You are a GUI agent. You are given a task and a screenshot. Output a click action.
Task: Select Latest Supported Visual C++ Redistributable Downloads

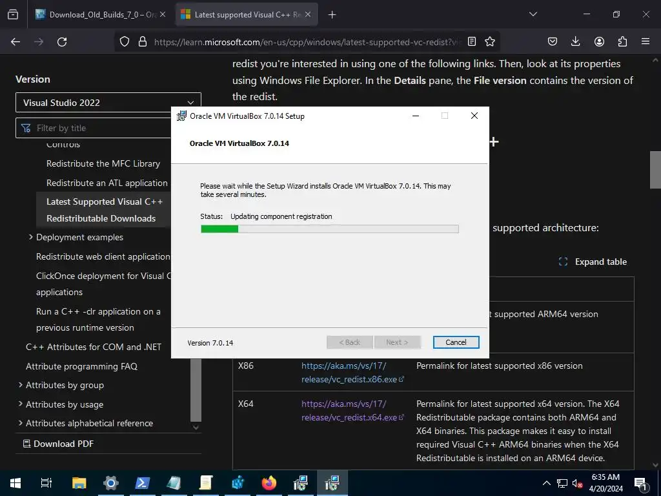(105, 210)
